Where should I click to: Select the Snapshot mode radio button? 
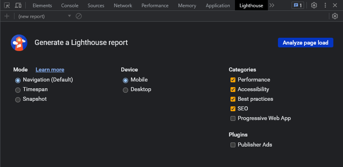coord(18,99)
